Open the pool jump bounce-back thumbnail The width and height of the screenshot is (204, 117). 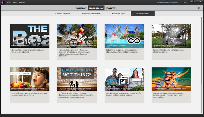[x=124, y=36]
